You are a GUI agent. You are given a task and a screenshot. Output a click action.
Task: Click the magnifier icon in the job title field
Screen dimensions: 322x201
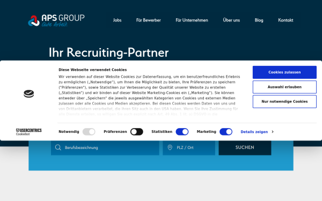58,147
